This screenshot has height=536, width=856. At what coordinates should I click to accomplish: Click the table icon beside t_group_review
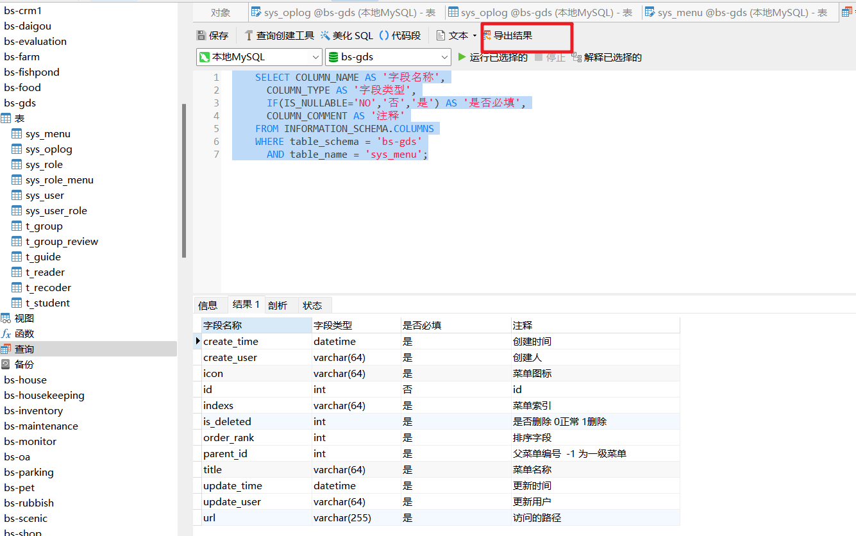17,241
